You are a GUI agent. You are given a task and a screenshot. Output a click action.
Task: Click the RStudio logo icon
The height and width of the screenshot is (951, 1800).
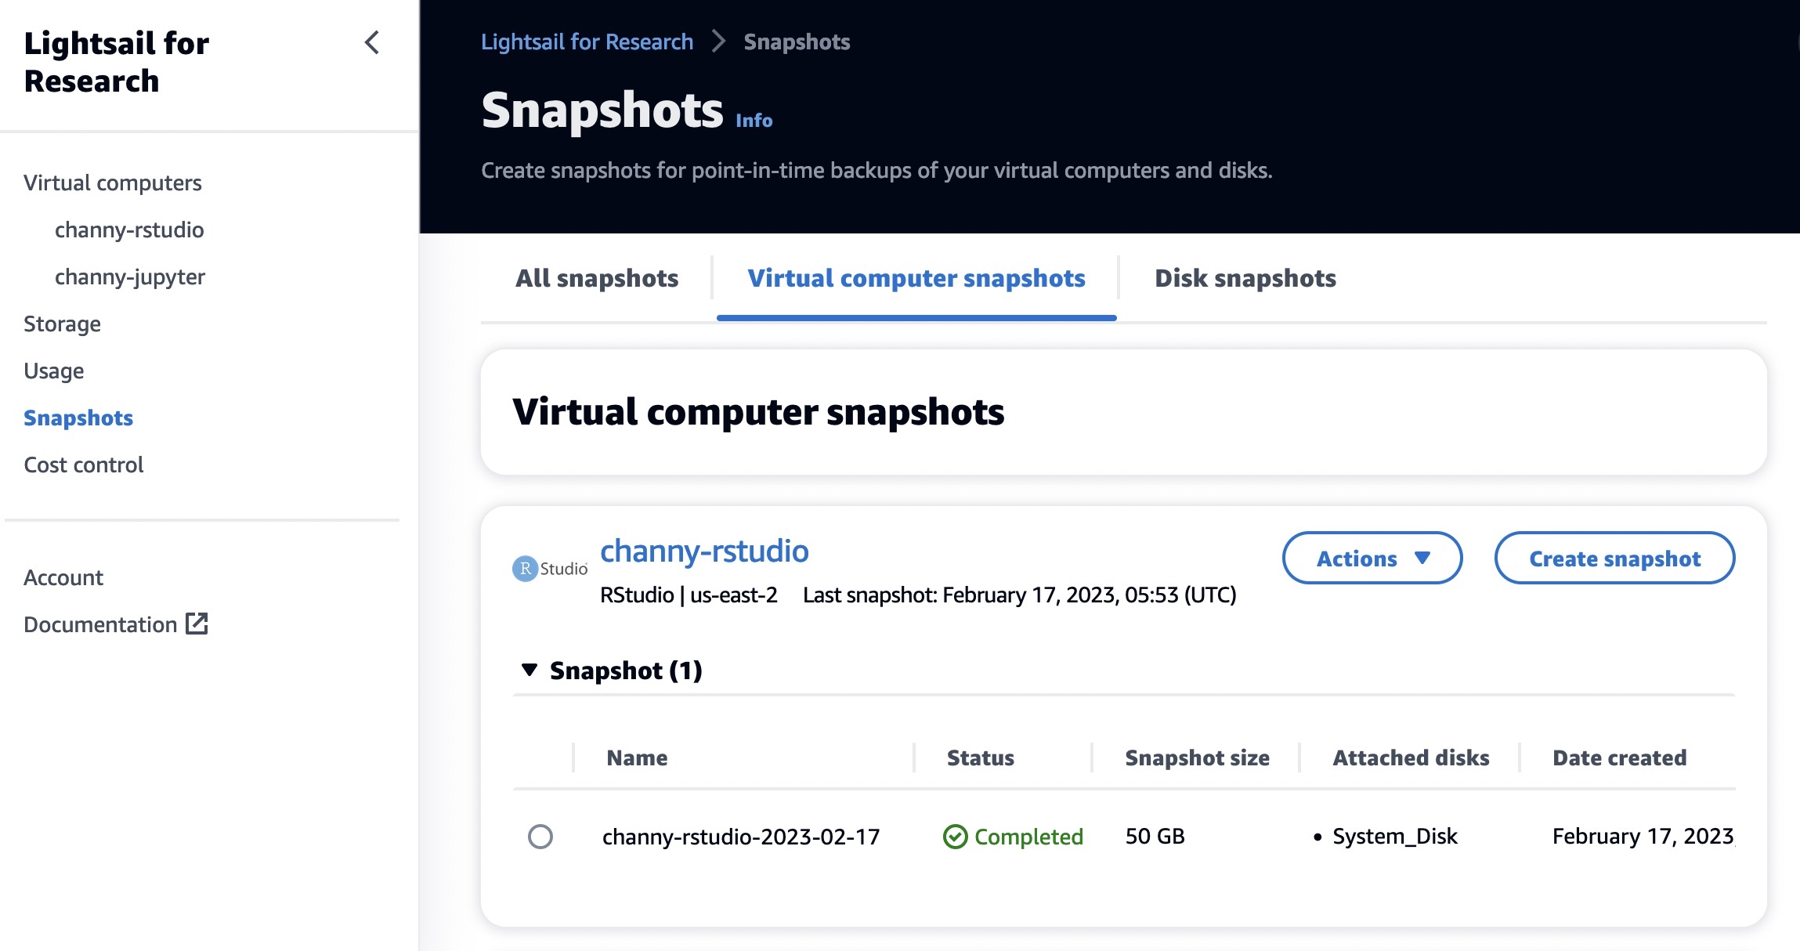click(x=550, y=568)
